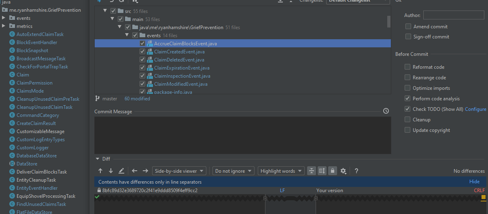Click the yellow inspection marker in diff
This screenshot has height=214, width=488.
(483, 197)
